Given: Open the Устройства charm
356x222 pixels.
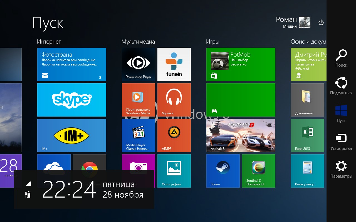Looking at the screenshot, I should (341, 141).
